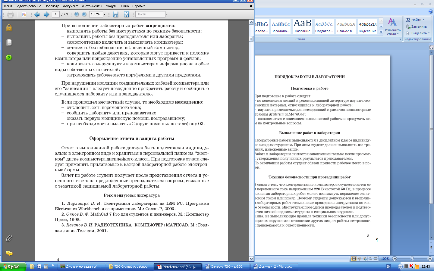Click Word vertical scrollbar thumb
The height and width of the screenshot is (271, 434).
point(431,129)
